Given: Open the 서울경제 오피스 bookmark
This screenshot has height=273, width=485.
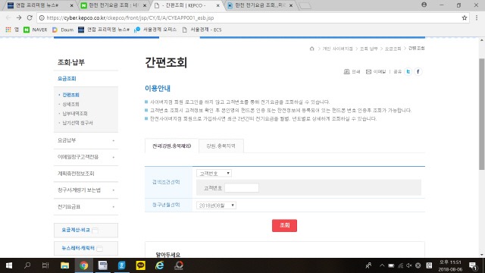Looking at the screenshot, I should point(155,30).
